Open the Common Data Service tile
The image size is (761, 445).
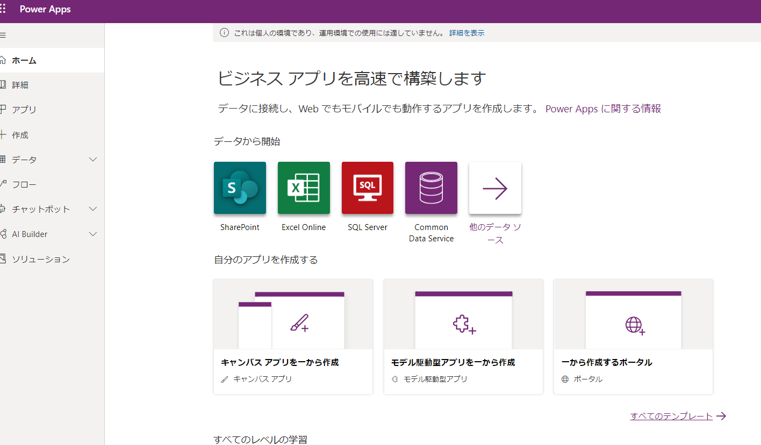(x=431, y=188)
